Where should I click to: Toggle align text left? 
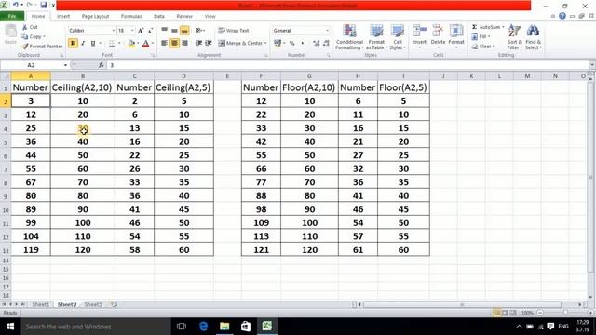pyautogui.click(x=164, y=43)
